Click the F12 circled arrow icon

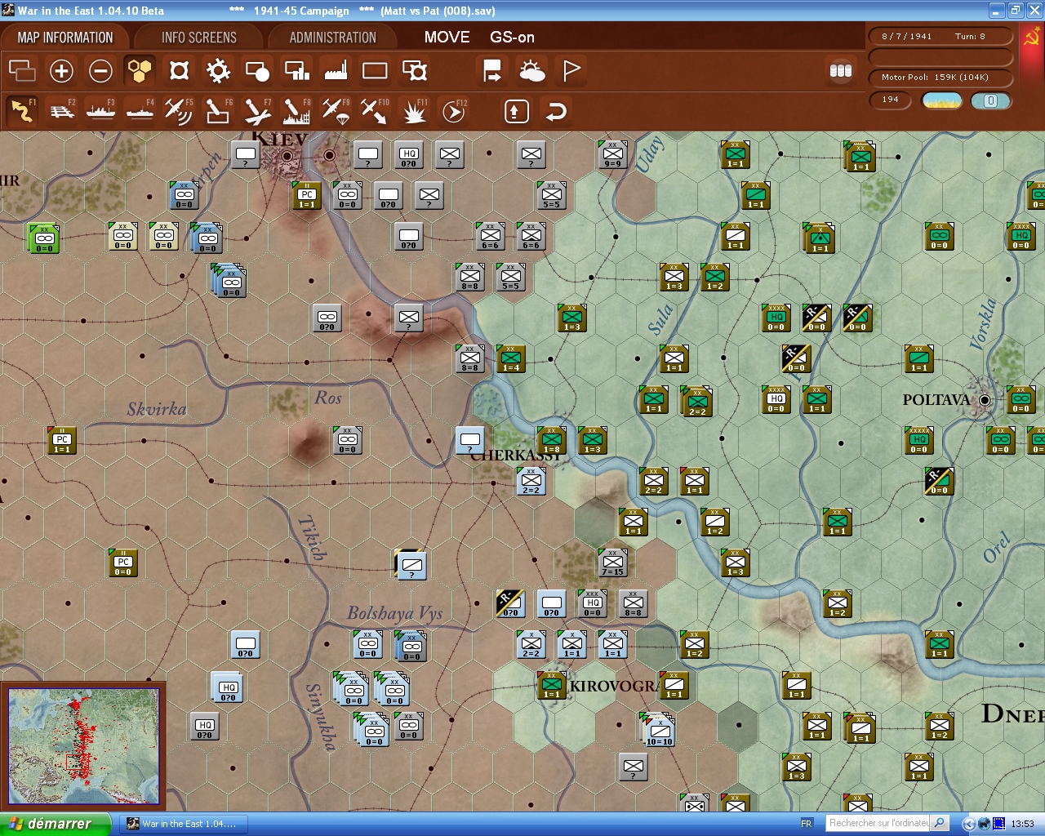(454, 111)
